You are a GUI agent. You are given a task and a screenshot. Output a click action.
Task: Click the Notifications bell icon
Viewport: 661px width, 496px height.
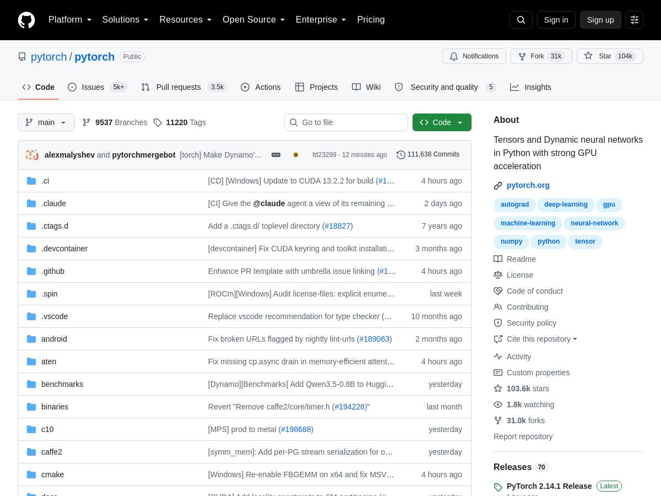pyautogui.click(x=454, y=56)
